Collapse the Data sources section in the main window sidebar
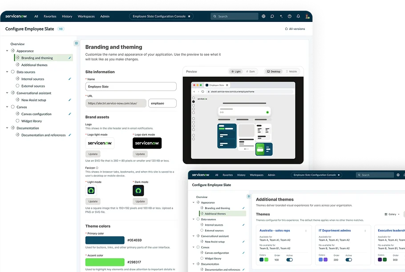Image resolution: width=405 pixels, height=272 pixels. pos(7,72)
